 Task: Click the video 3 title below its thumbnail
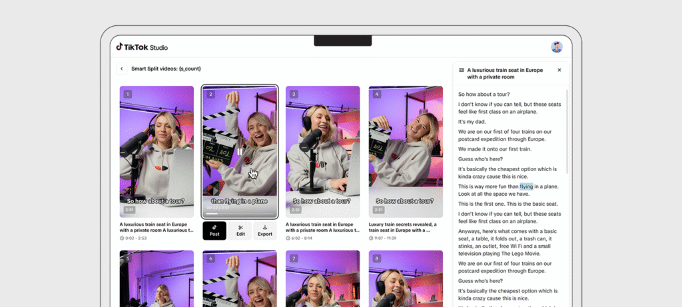pyautogui.click(x=323, y=228)
